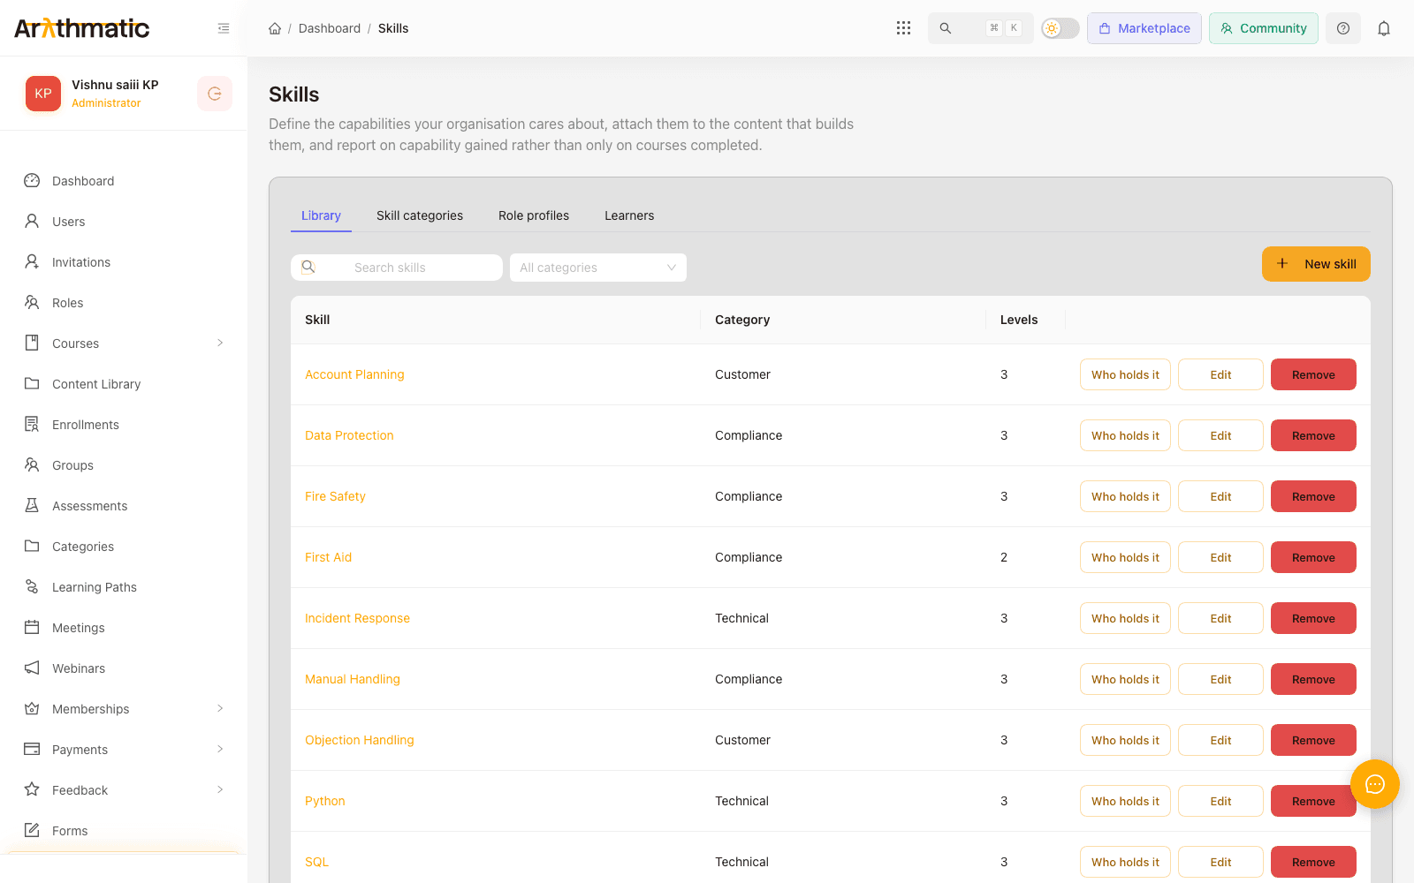
Task: Open the help question mark icon
Action: click(1343, 28)
